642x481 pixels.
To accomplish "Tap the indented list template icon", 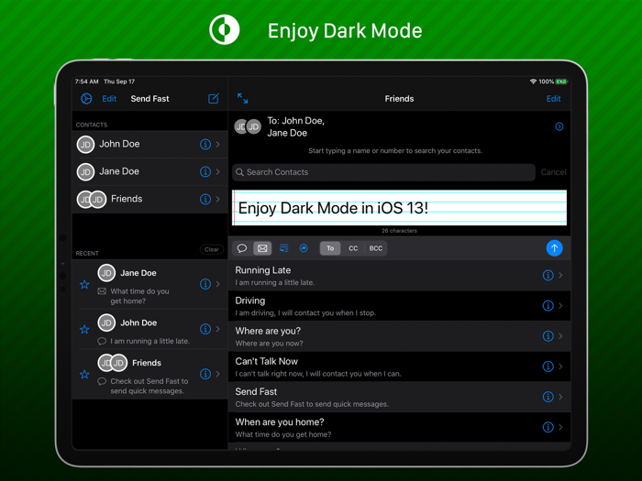I will (283, 248).
